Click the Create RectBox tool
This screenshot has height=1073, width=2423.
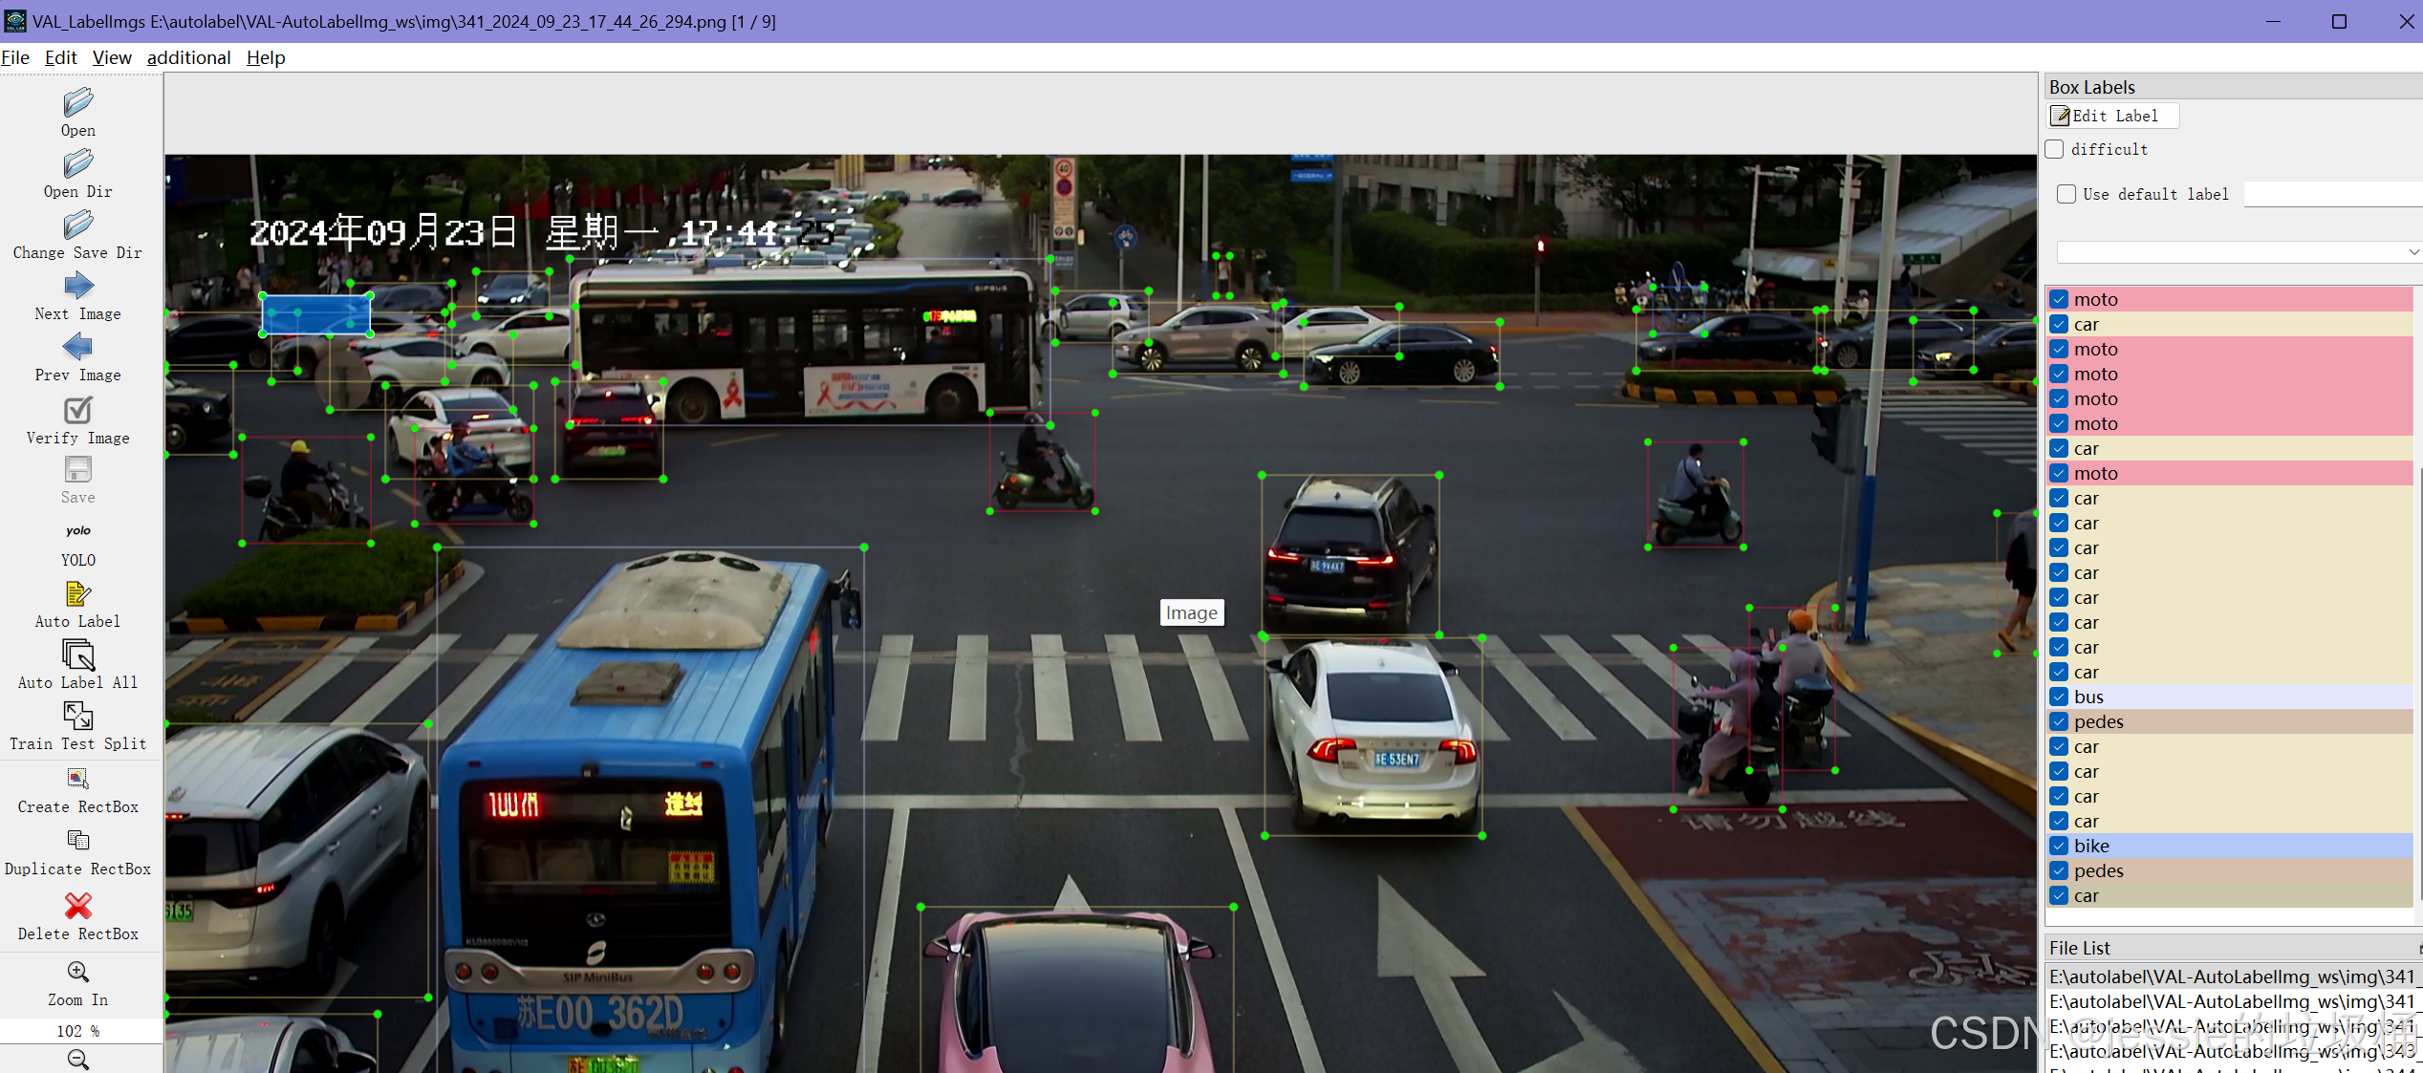[78, 780]
